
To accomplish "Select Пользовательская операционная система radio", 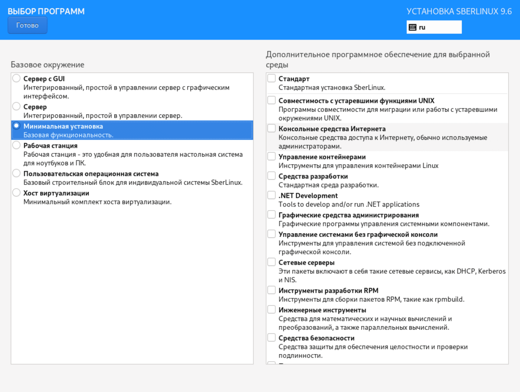I will pyautogui.click(x=16, y=173).
